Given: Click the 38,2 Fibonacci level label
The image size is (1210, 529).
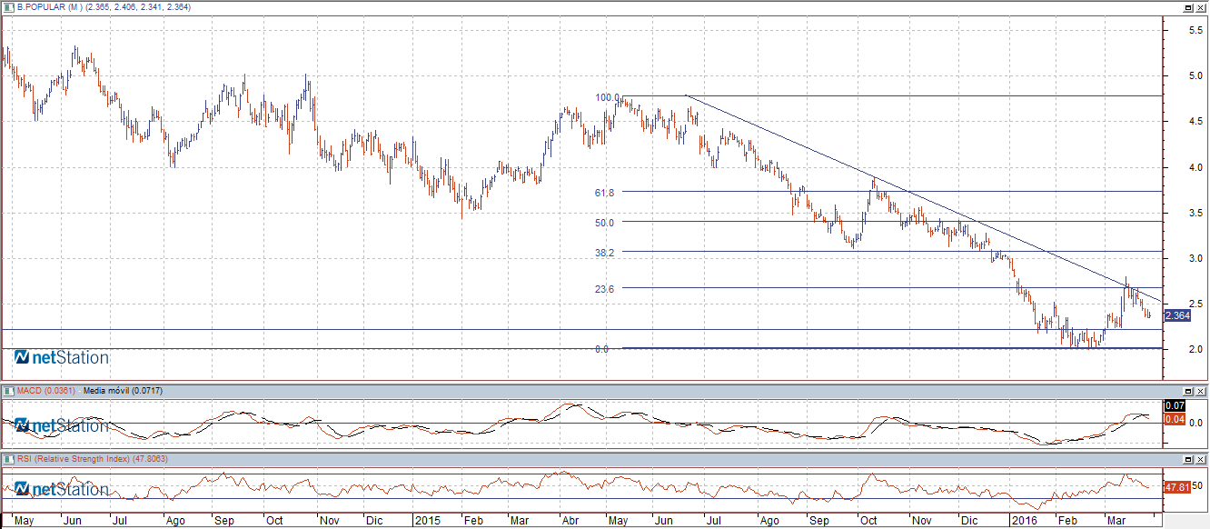Looking at the screenshot, I should [604, 253].
